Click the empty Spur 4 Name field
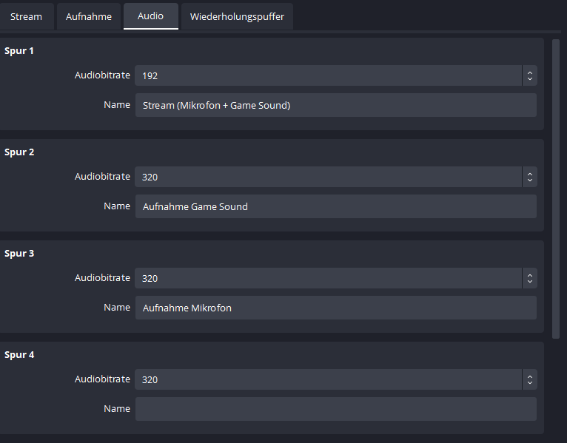The height and width of the screenshot is (443, 567). [x=335, y=409]
